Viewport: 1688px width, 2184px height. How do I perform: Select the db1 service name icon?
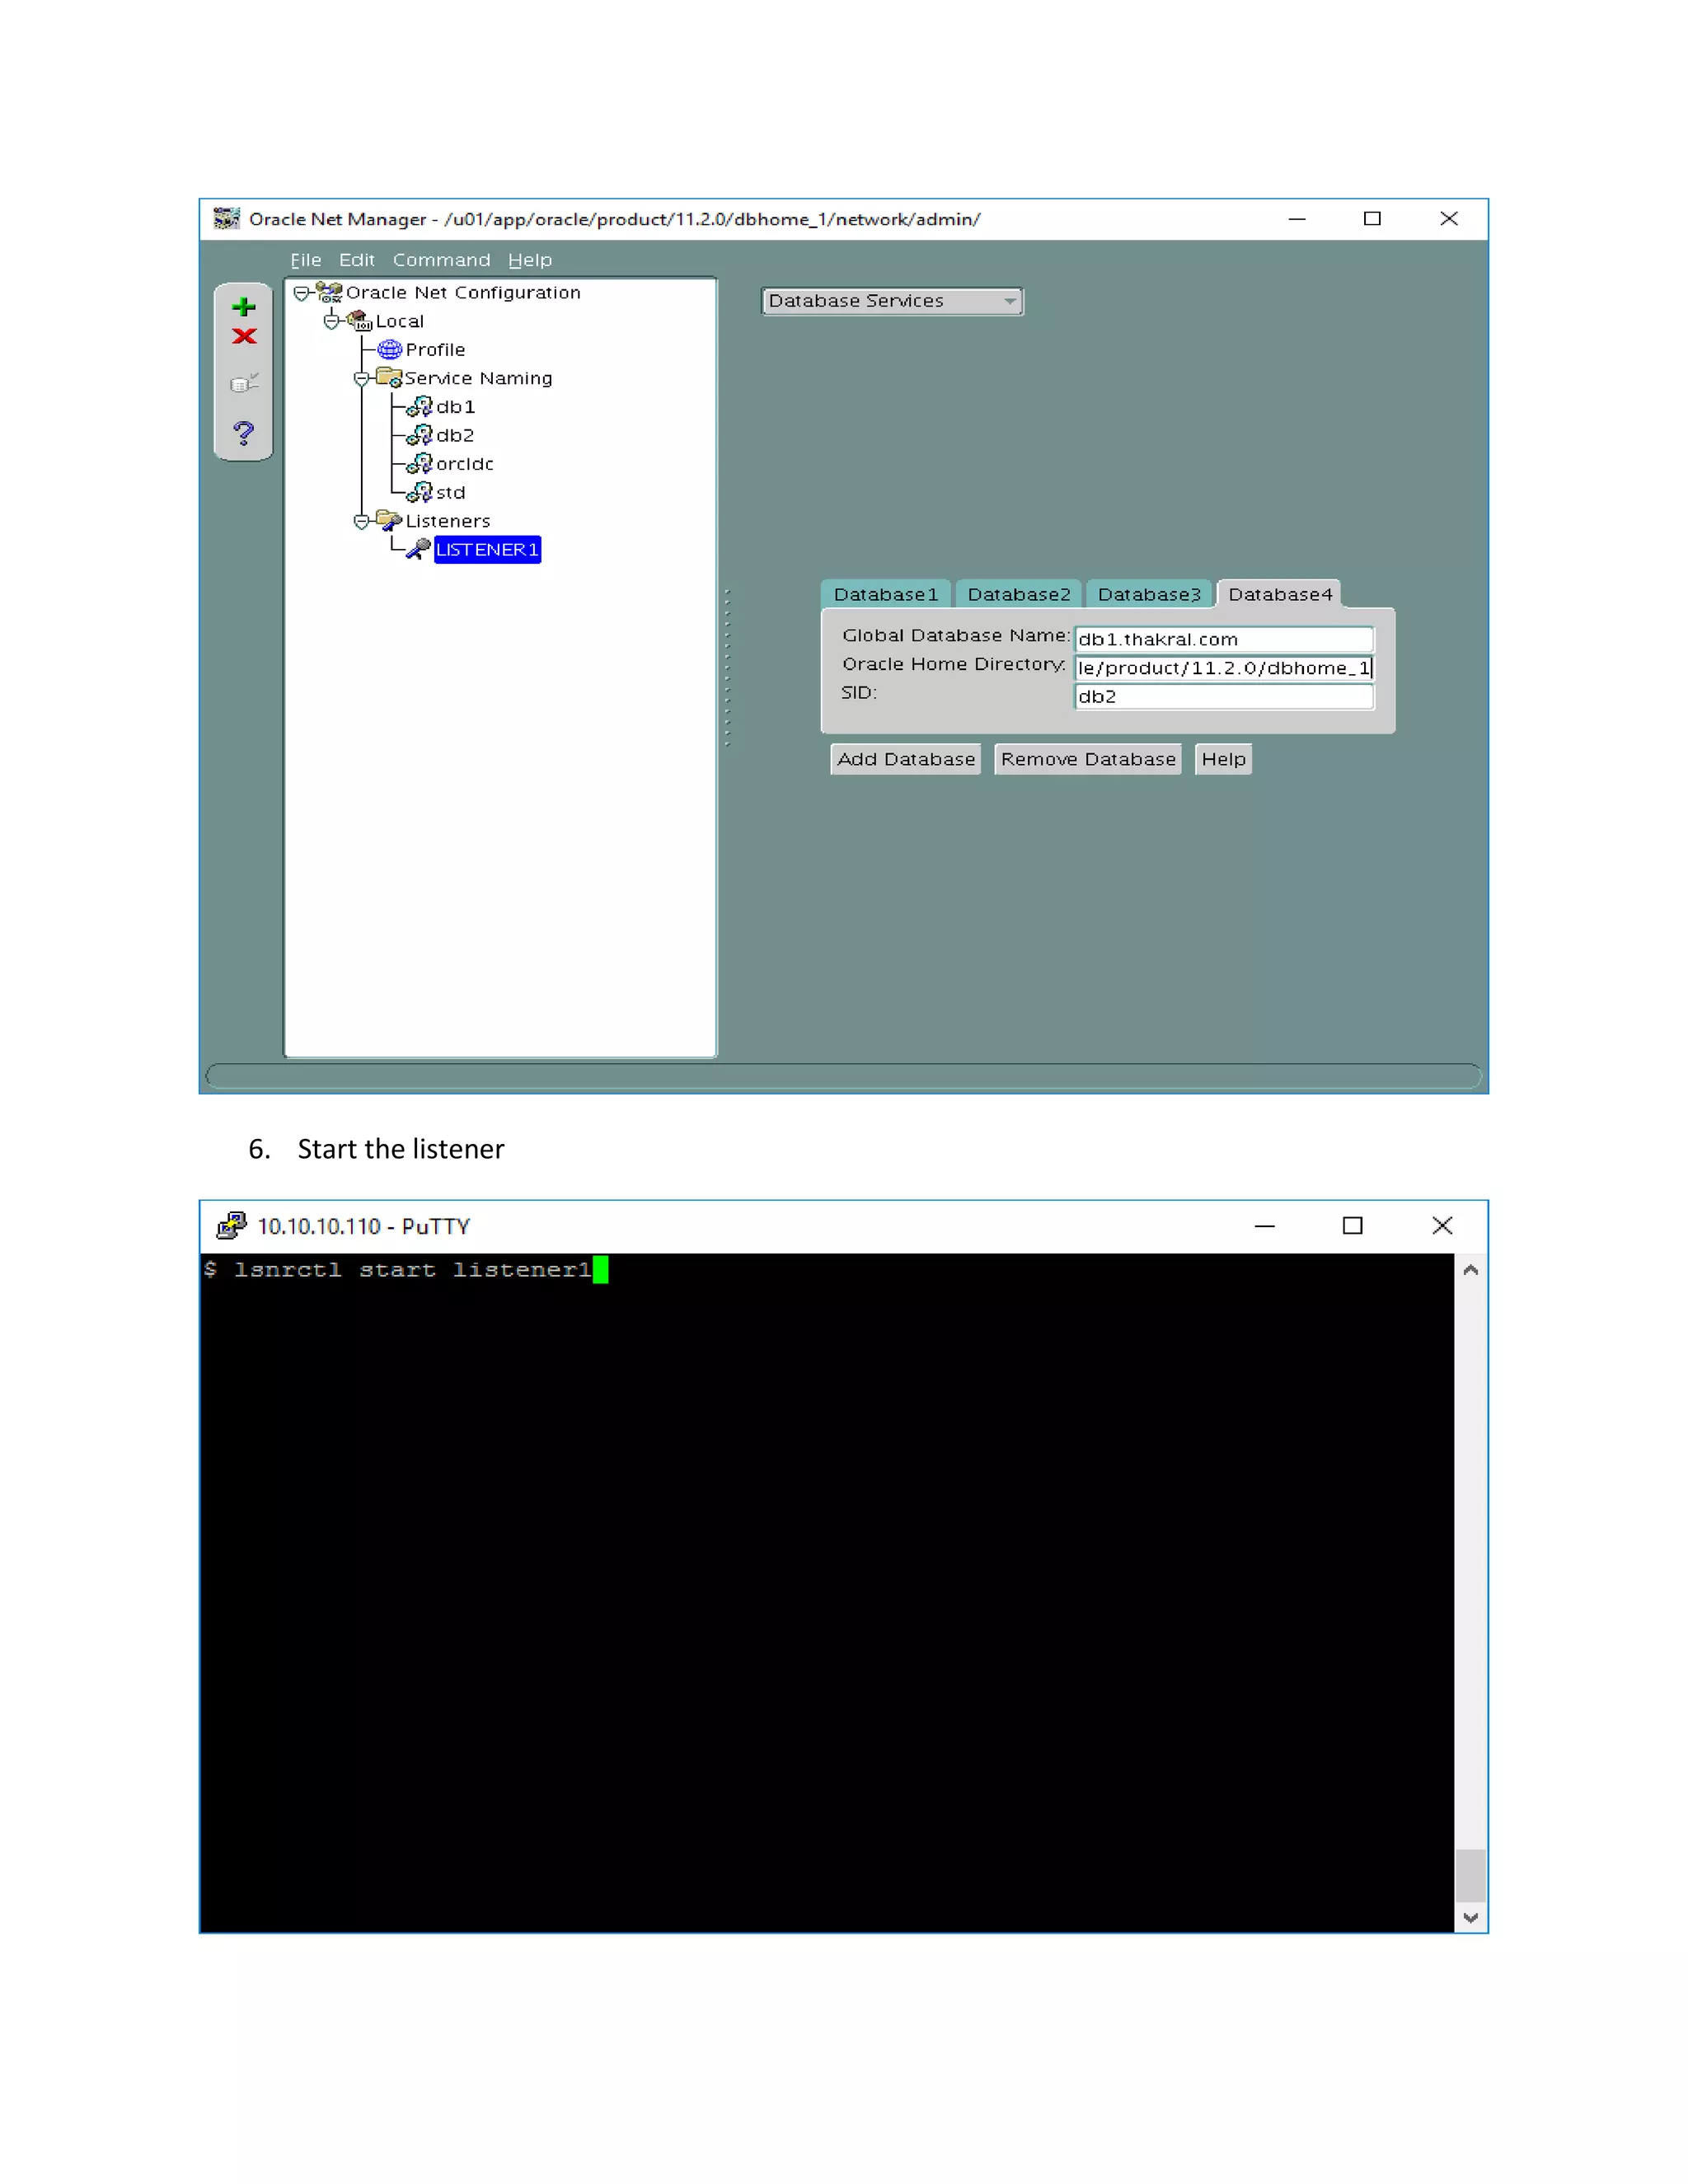point(419,407)
